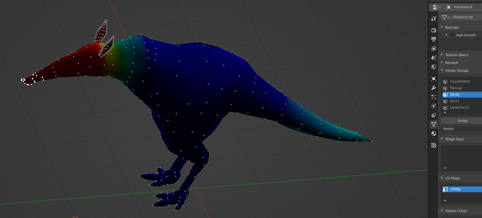Open the Object Data mesh properties tab
Image resolution: width=482 pixels, height=218 pixels.
(434, 124)
